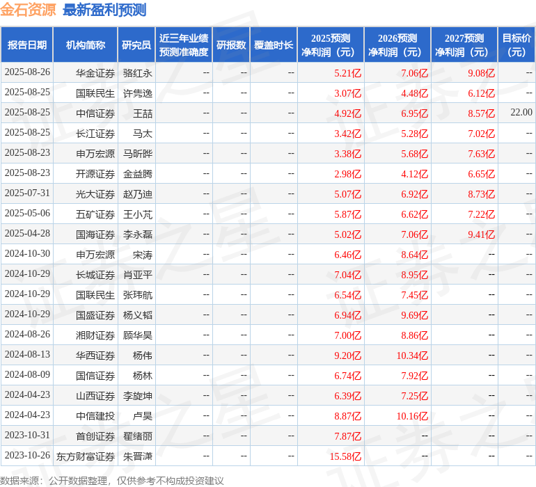The width and height of the screenshot is (536, 487).
Task: Select institution 山西证券
Action: click(x=95, y=396)
